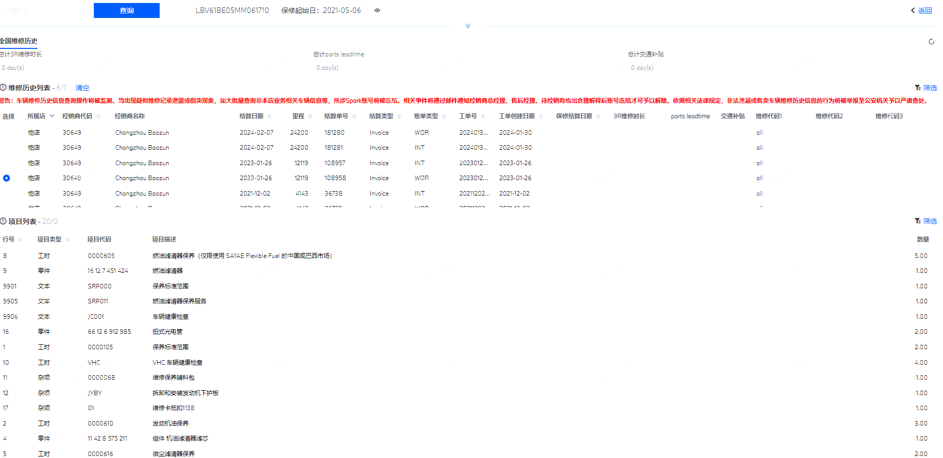Click the JC001 item code
This screenshot has height=458, width=943.
click(x=96, y=317)
